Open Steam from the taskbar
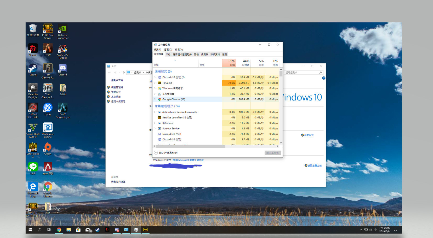 pos(97,230)
